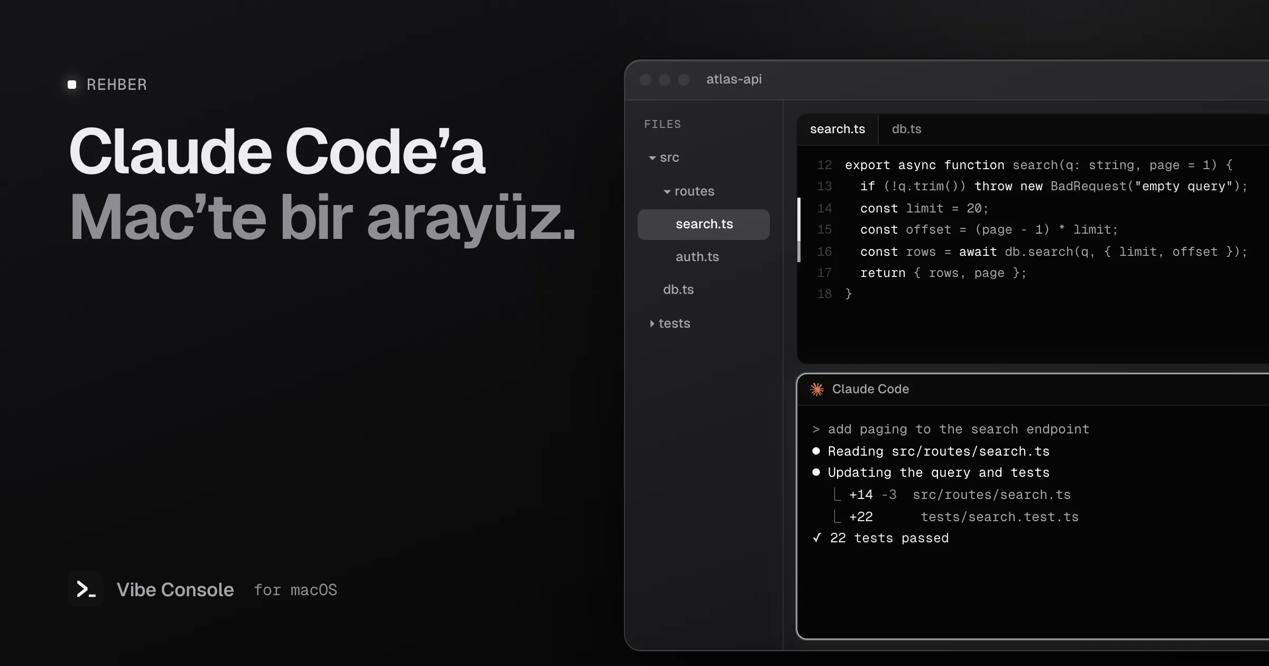Open db.ts in the file tree

pos(678,290)
